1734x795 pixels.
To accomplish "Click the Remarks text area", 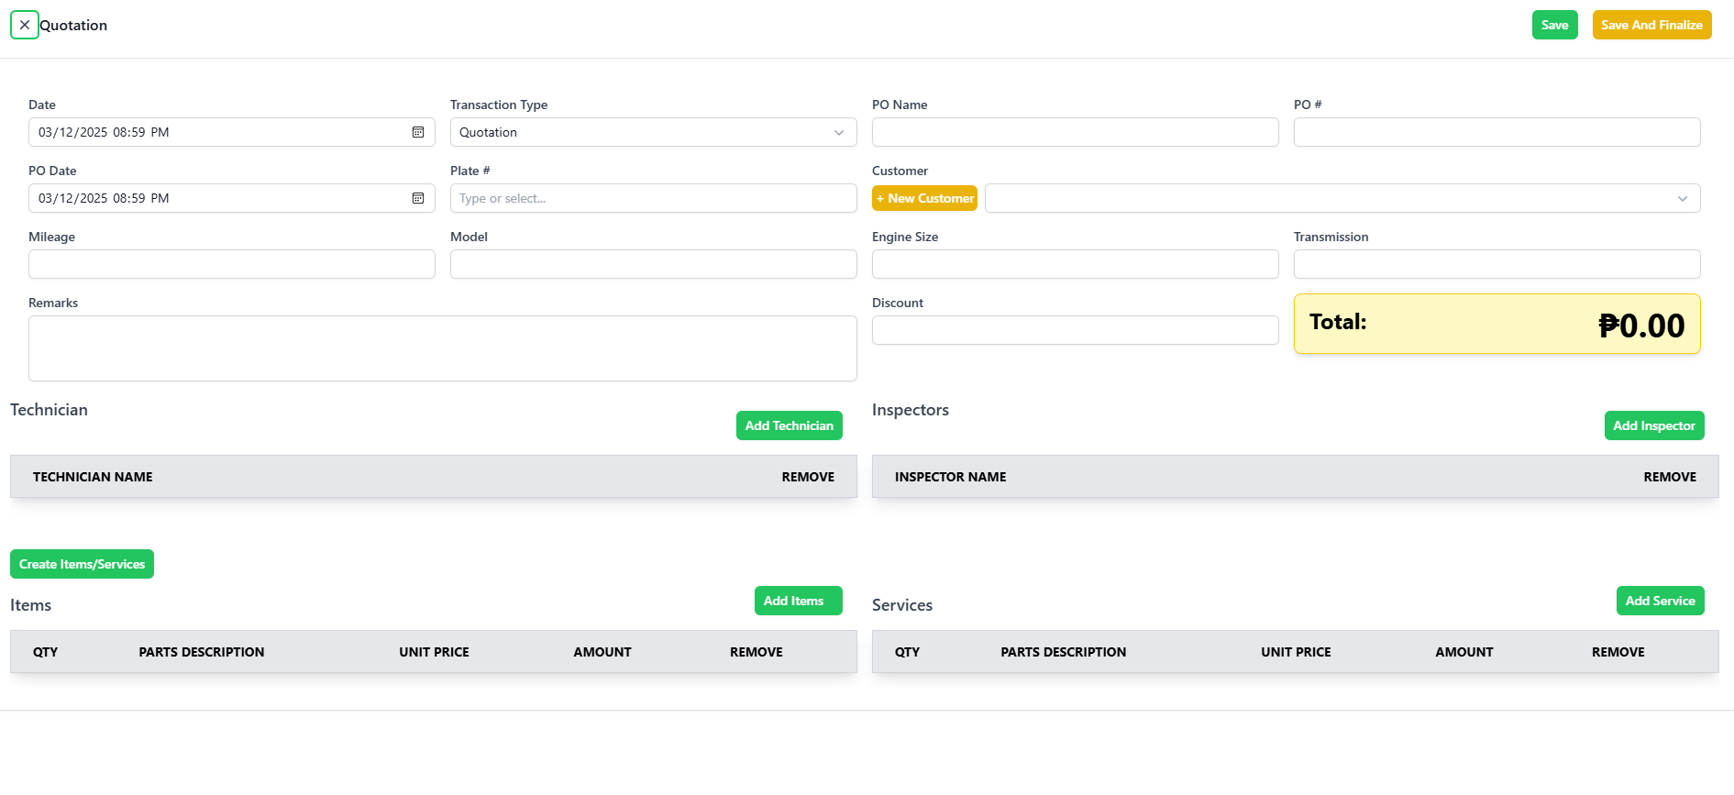I will (442, 348).
